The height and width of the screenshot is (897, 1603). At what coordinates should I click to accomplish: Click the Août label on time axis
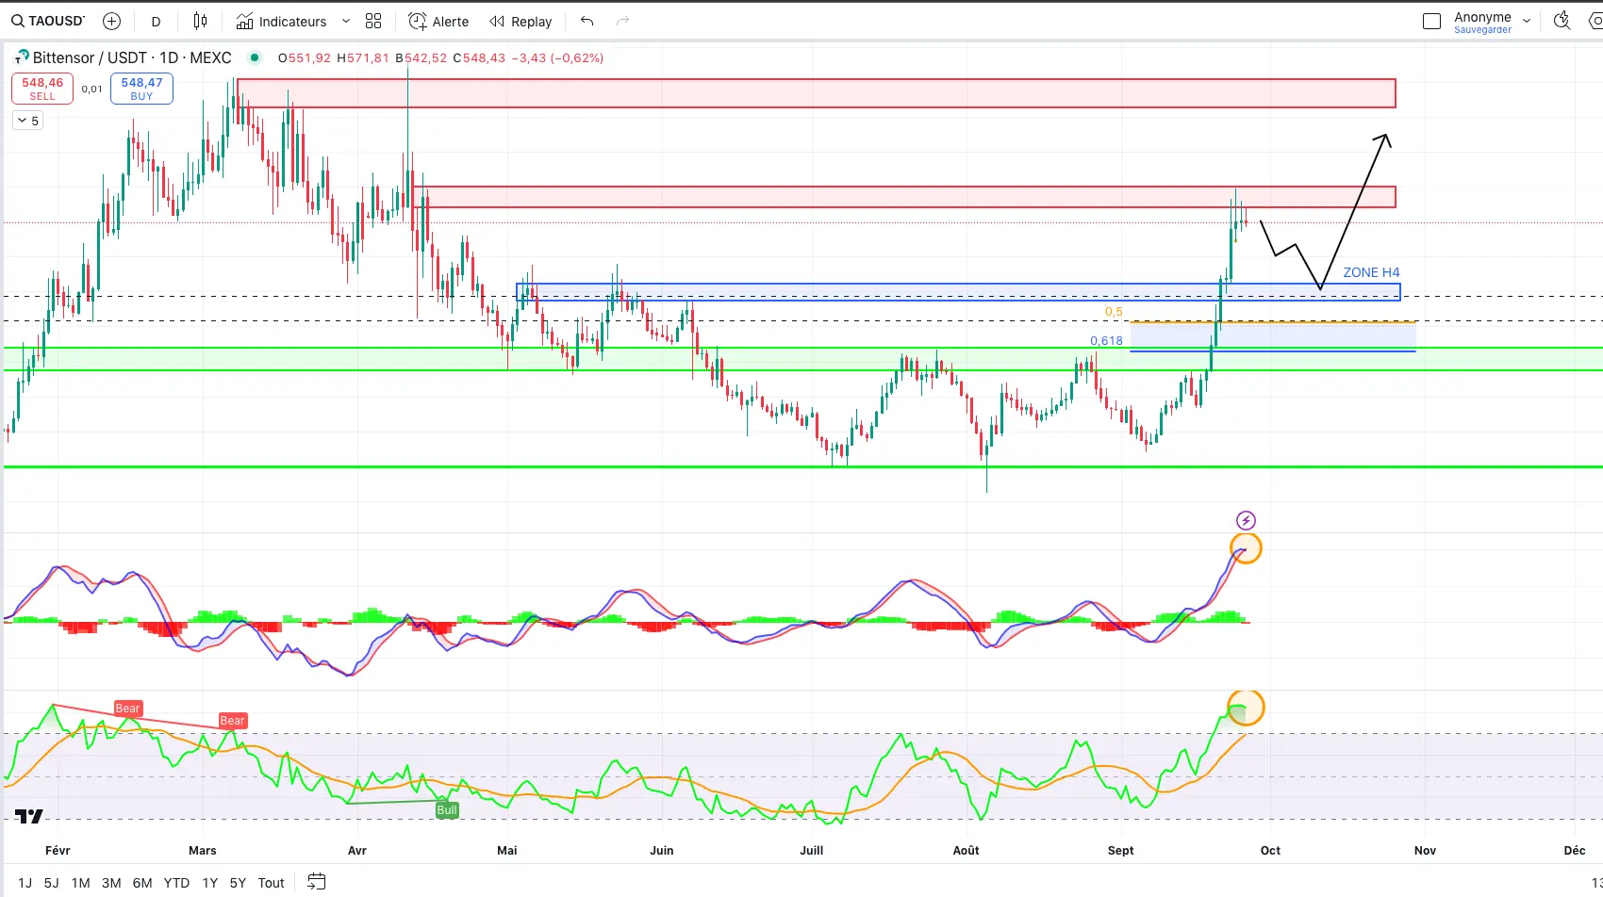(x=967, y=850)
